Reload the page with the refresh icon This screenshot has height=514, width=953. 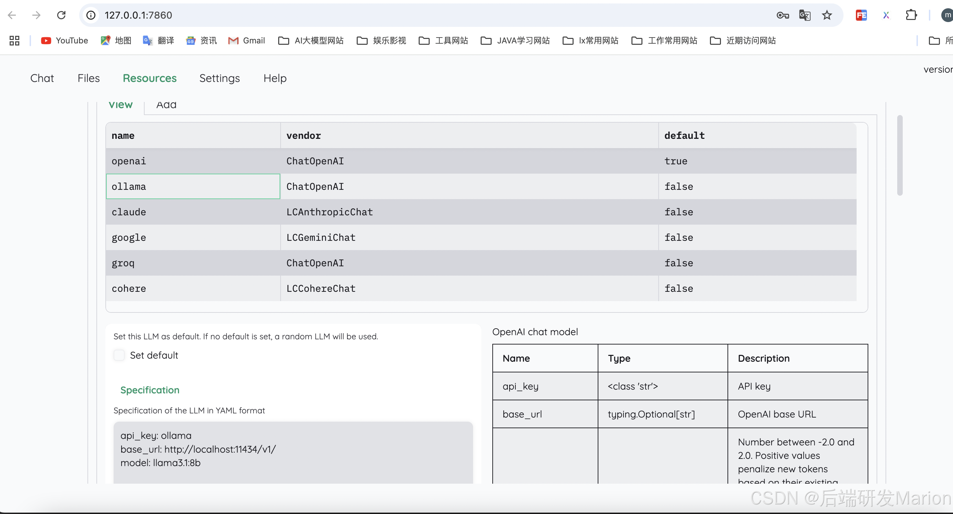tap(61, 15)
